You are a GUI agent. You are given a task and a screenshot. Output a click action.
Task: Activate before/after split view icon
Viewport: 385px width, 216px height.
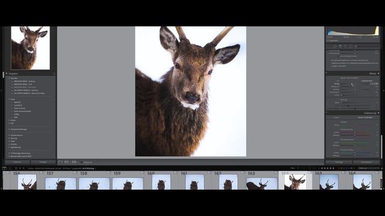(x=74, y=162)
